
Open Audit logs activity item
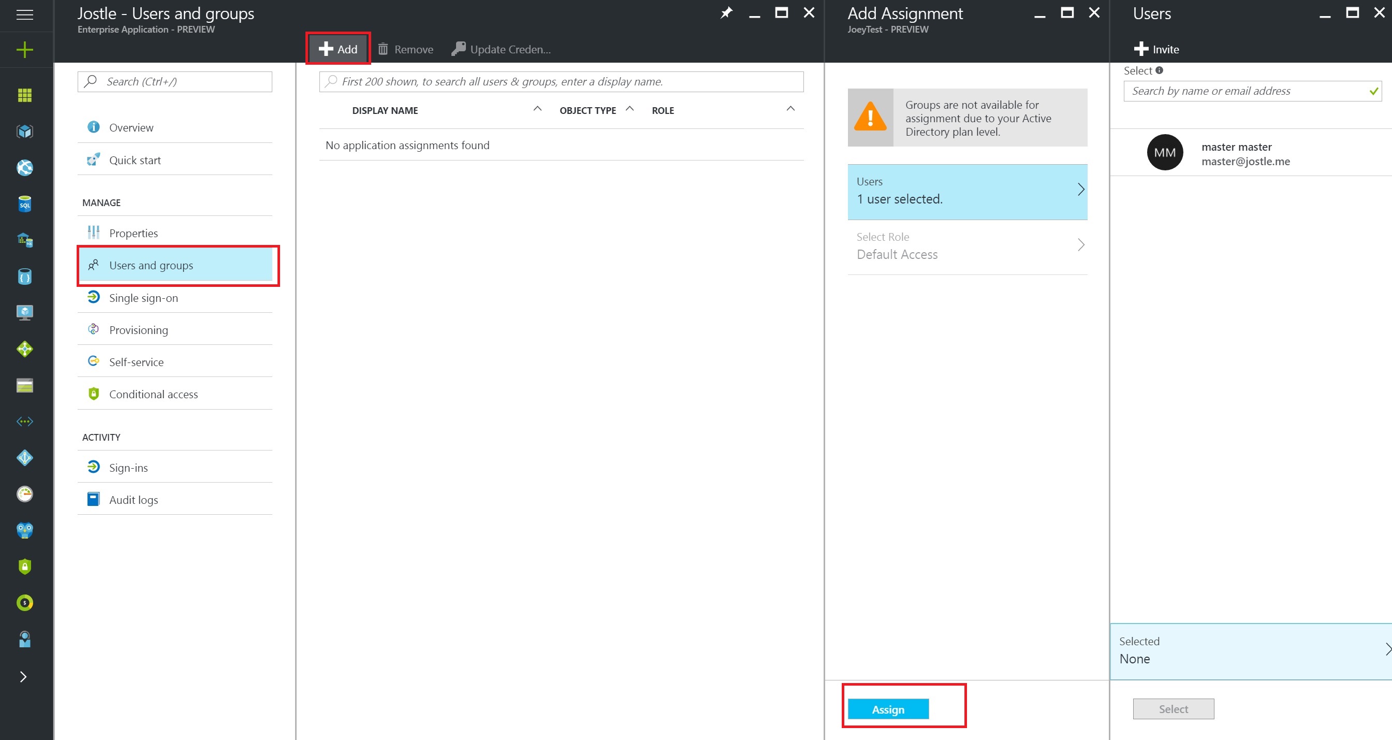pos(175,499)
